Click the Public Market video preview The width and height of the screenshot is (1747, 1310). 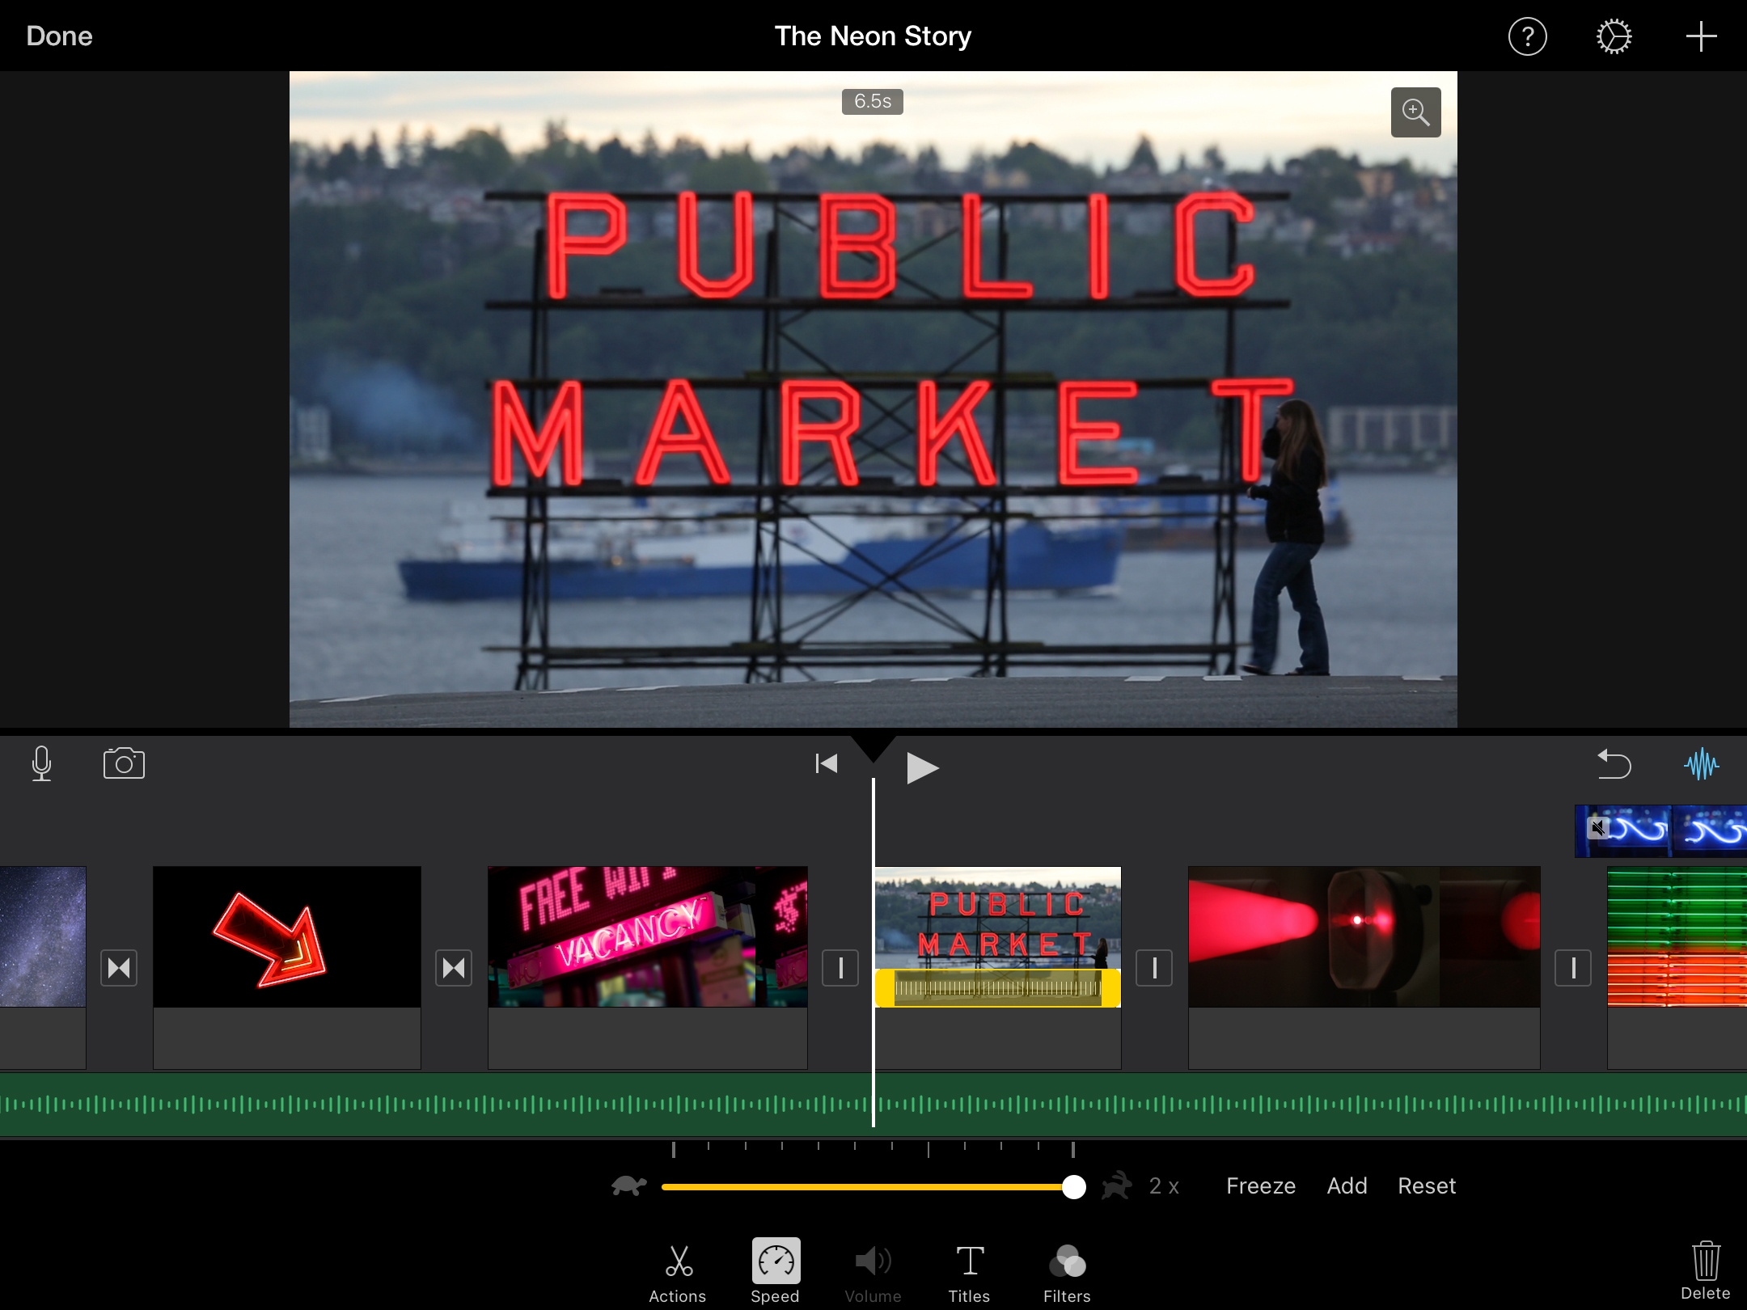pos(873,399)
